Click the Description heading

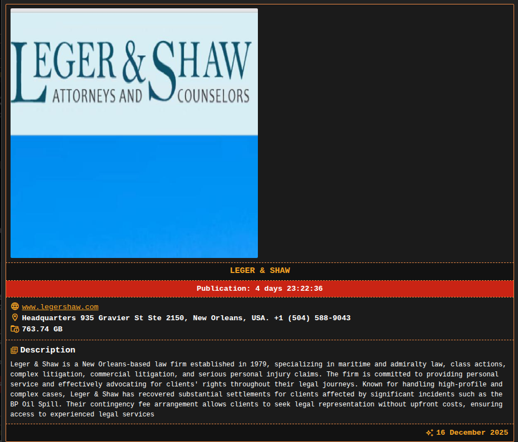48,350
